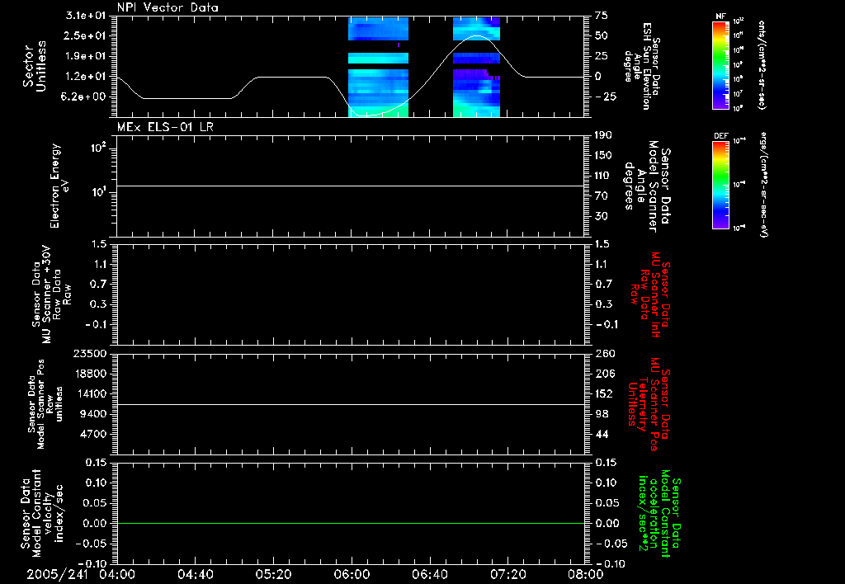Click the 08:00 end time label
845x584 pixels.
[586, 574]
